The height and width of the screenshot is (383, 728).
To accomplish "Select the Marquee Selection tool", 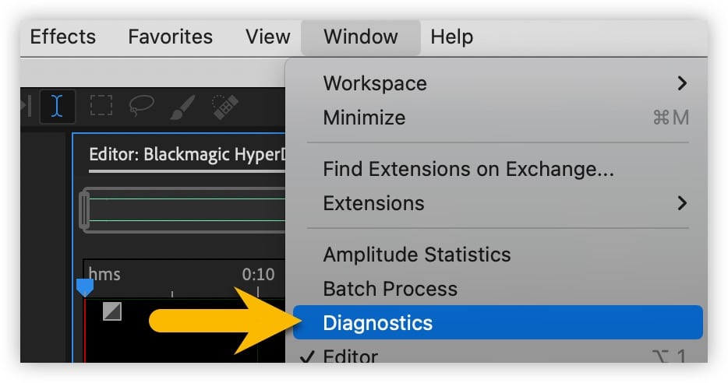I will [101, 105].
